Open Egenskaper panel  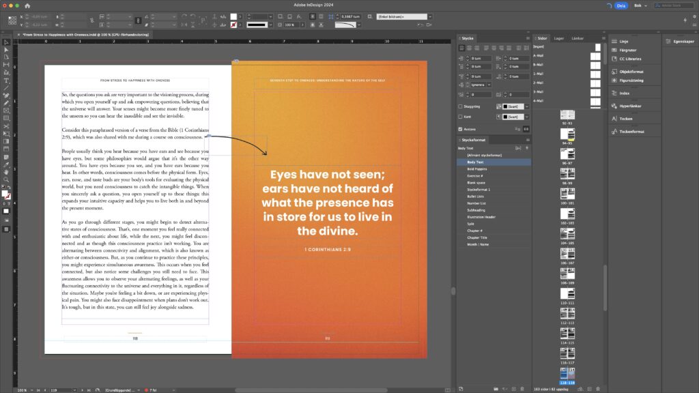click(x=681, y=42)
